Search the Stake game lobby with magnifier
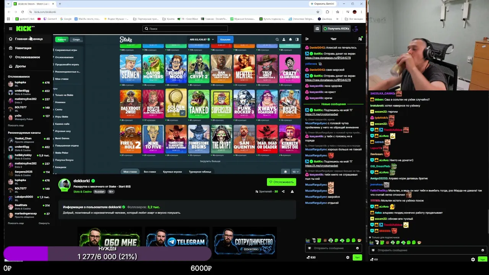This screenshot has height=275, width=489. [277, 39]
